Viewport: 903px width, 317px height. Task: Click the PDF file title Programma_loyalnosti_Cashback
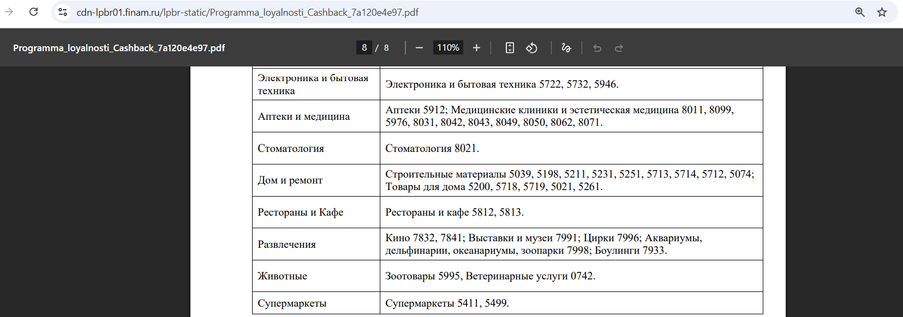[x=119, y=48]
